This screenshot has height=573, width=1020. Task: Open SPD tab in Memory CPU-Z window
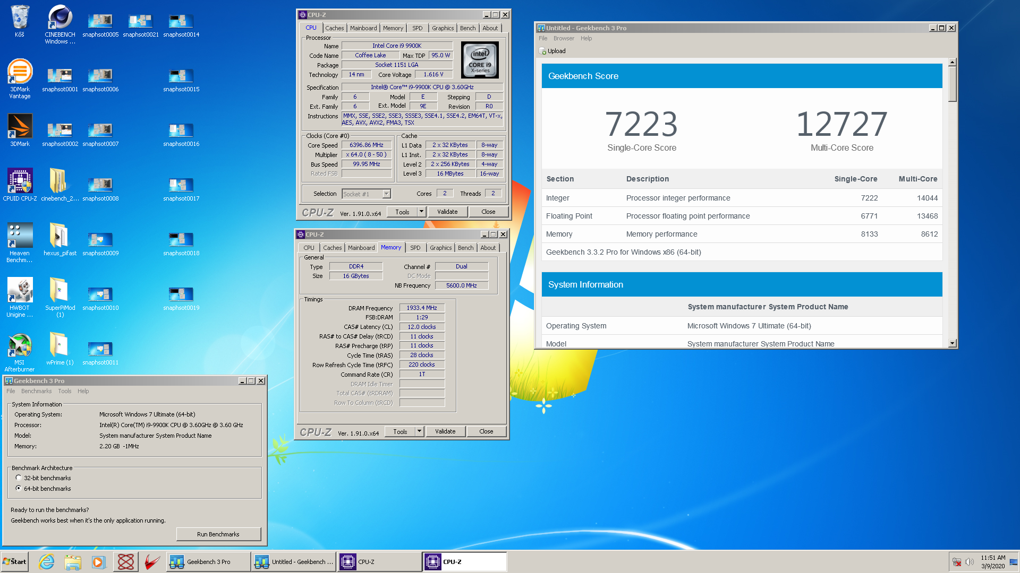pyautogui.click(x=415, y=248)
